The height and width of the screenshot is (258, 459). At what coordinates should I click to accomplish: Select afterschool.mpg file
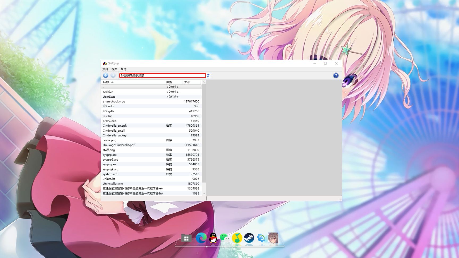pos(151,101)
